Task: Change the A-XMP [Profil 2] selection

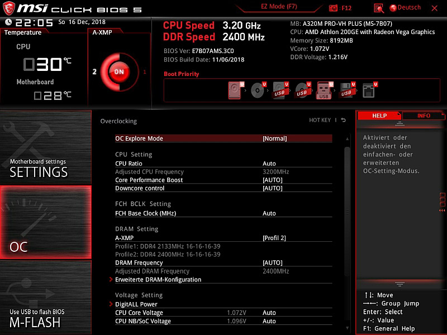Action: [x=223, y=238]
